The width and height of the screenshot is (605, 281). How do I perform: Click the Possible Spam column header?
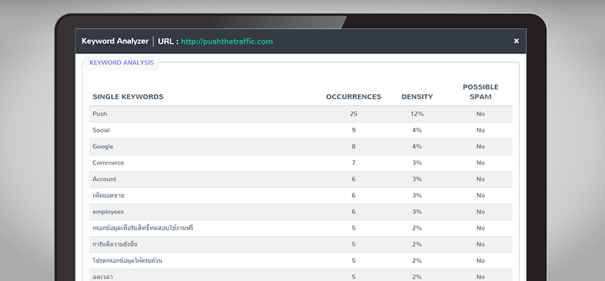pos(480,91)
